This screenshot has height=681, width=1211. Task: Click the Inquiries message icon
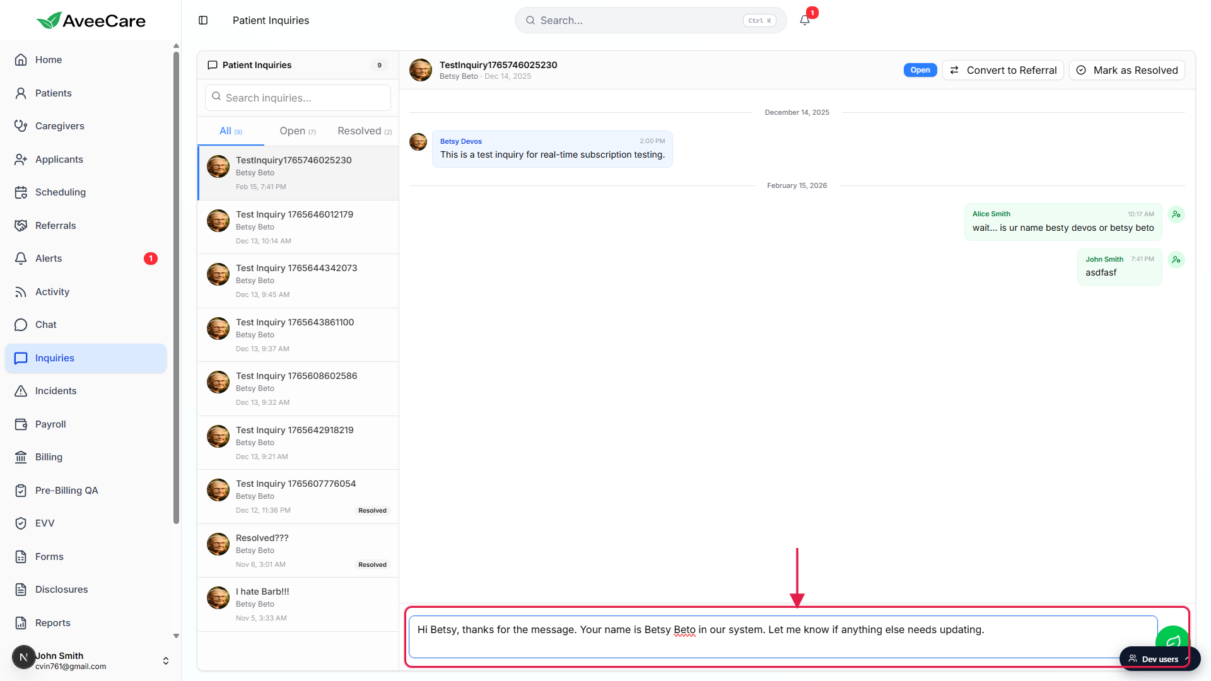pyautogui.click(x=21, y=358)
